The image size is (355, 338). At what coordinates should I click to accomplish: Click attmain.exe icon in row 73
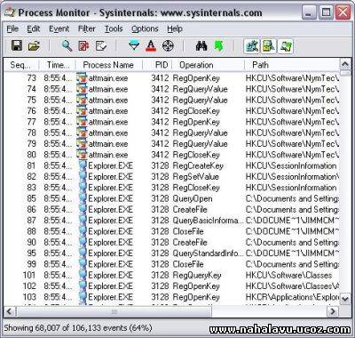coord(82,78)
